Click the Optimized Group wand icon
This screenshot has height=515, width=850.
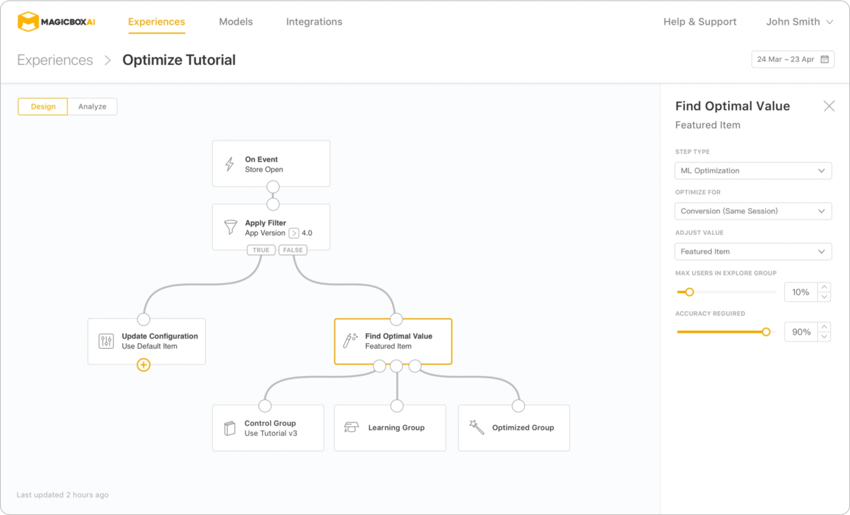(476, 427)
